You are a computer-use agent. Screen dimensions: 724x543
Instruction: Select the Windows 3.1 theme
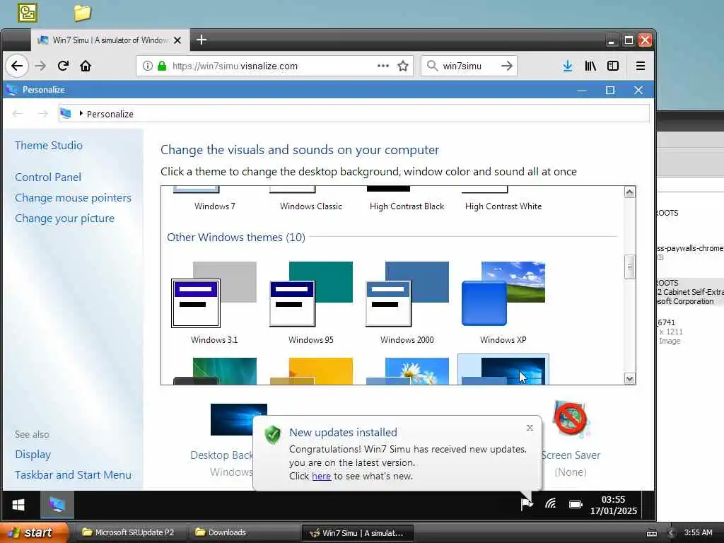(x=214, y=303)
